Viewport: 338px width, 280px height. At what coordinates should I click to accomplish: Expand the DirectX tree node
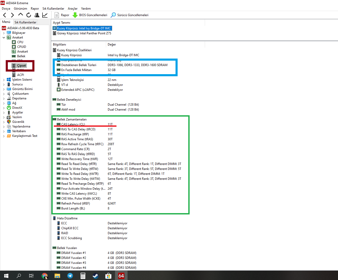pos(4,108)
